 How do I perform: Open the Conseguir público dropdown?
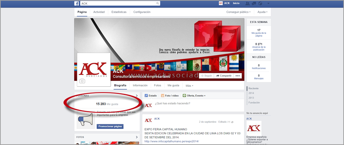tap(238, 12)
